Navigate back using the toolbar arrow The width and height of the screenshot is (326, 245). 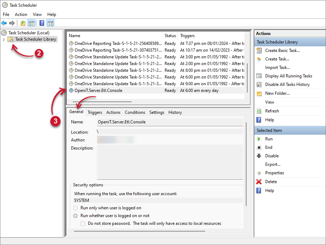(4, 23)
